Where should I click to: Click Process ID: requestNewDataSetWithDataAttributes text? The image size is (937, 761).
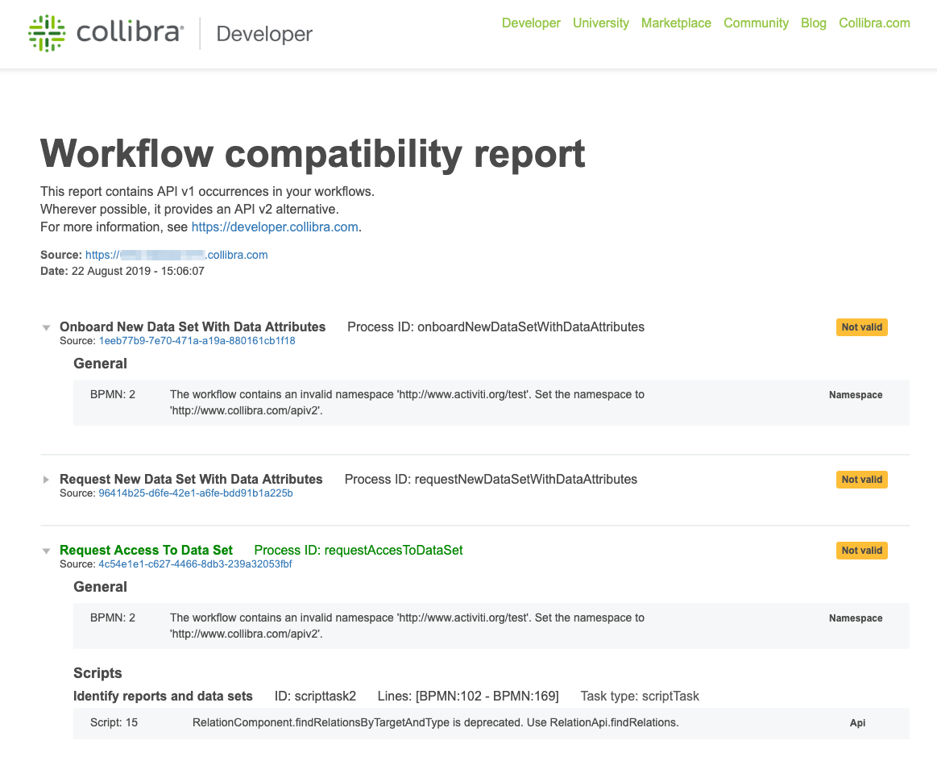[491, 480]
